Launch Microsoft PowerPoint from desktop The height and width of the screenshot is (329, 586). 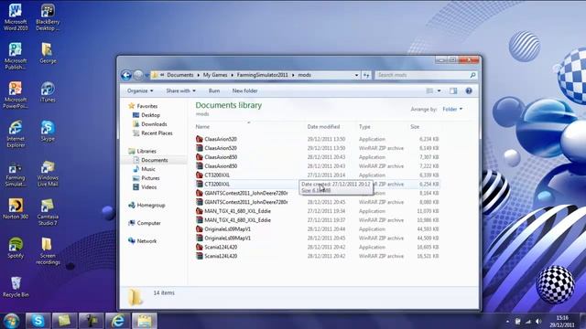coord(16,95)
